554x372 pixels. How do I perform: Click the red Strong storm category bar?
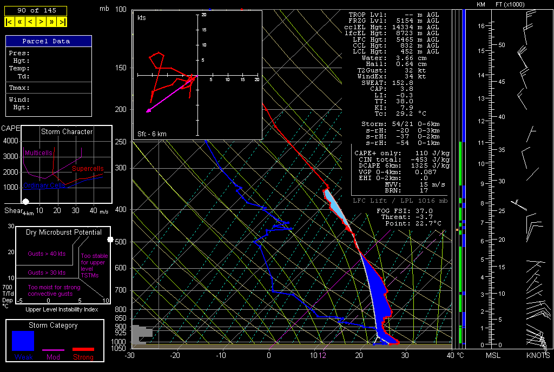83,350
